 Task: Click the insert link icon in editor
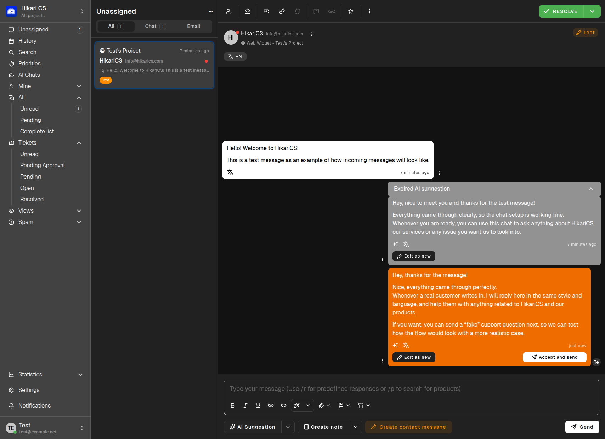pyautogui.click(x=271, y=405)
